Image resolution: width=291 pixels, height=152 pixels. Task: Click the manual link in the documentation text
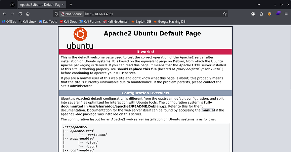click(x=208, y=110)
